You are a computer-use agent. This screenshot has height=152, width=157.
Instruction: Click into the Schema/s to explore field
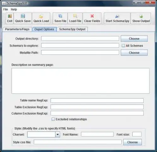coord(80,46)
